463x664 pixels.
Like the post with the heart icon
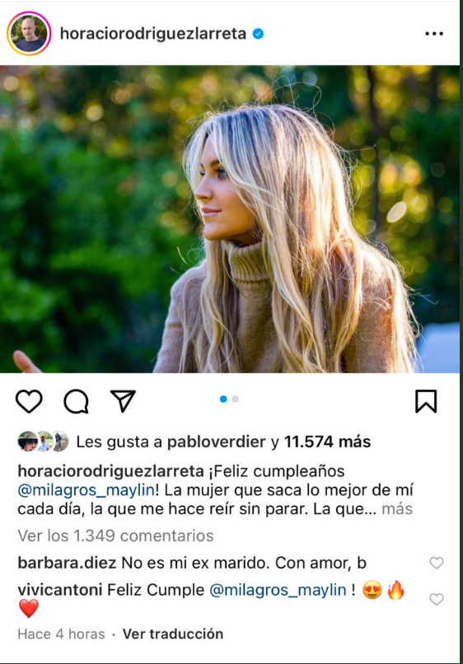point(29,401)
